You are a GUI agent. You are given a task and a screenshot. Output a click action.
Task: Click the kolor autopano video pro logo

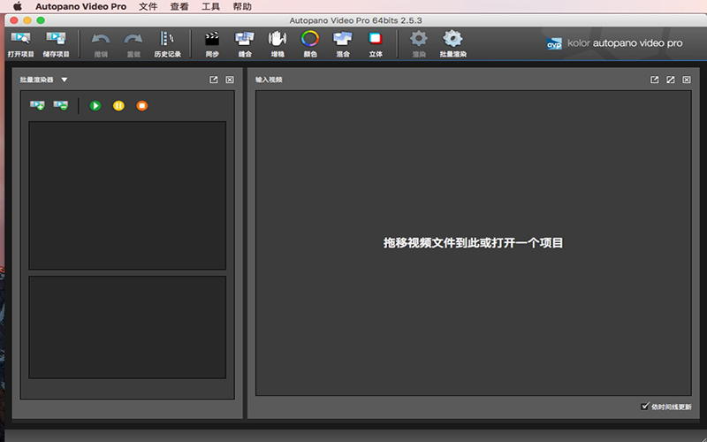[614, 43]
